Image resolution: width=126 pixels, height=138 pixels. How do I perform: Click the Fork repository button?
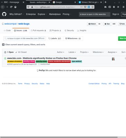[x=122, y=24]
